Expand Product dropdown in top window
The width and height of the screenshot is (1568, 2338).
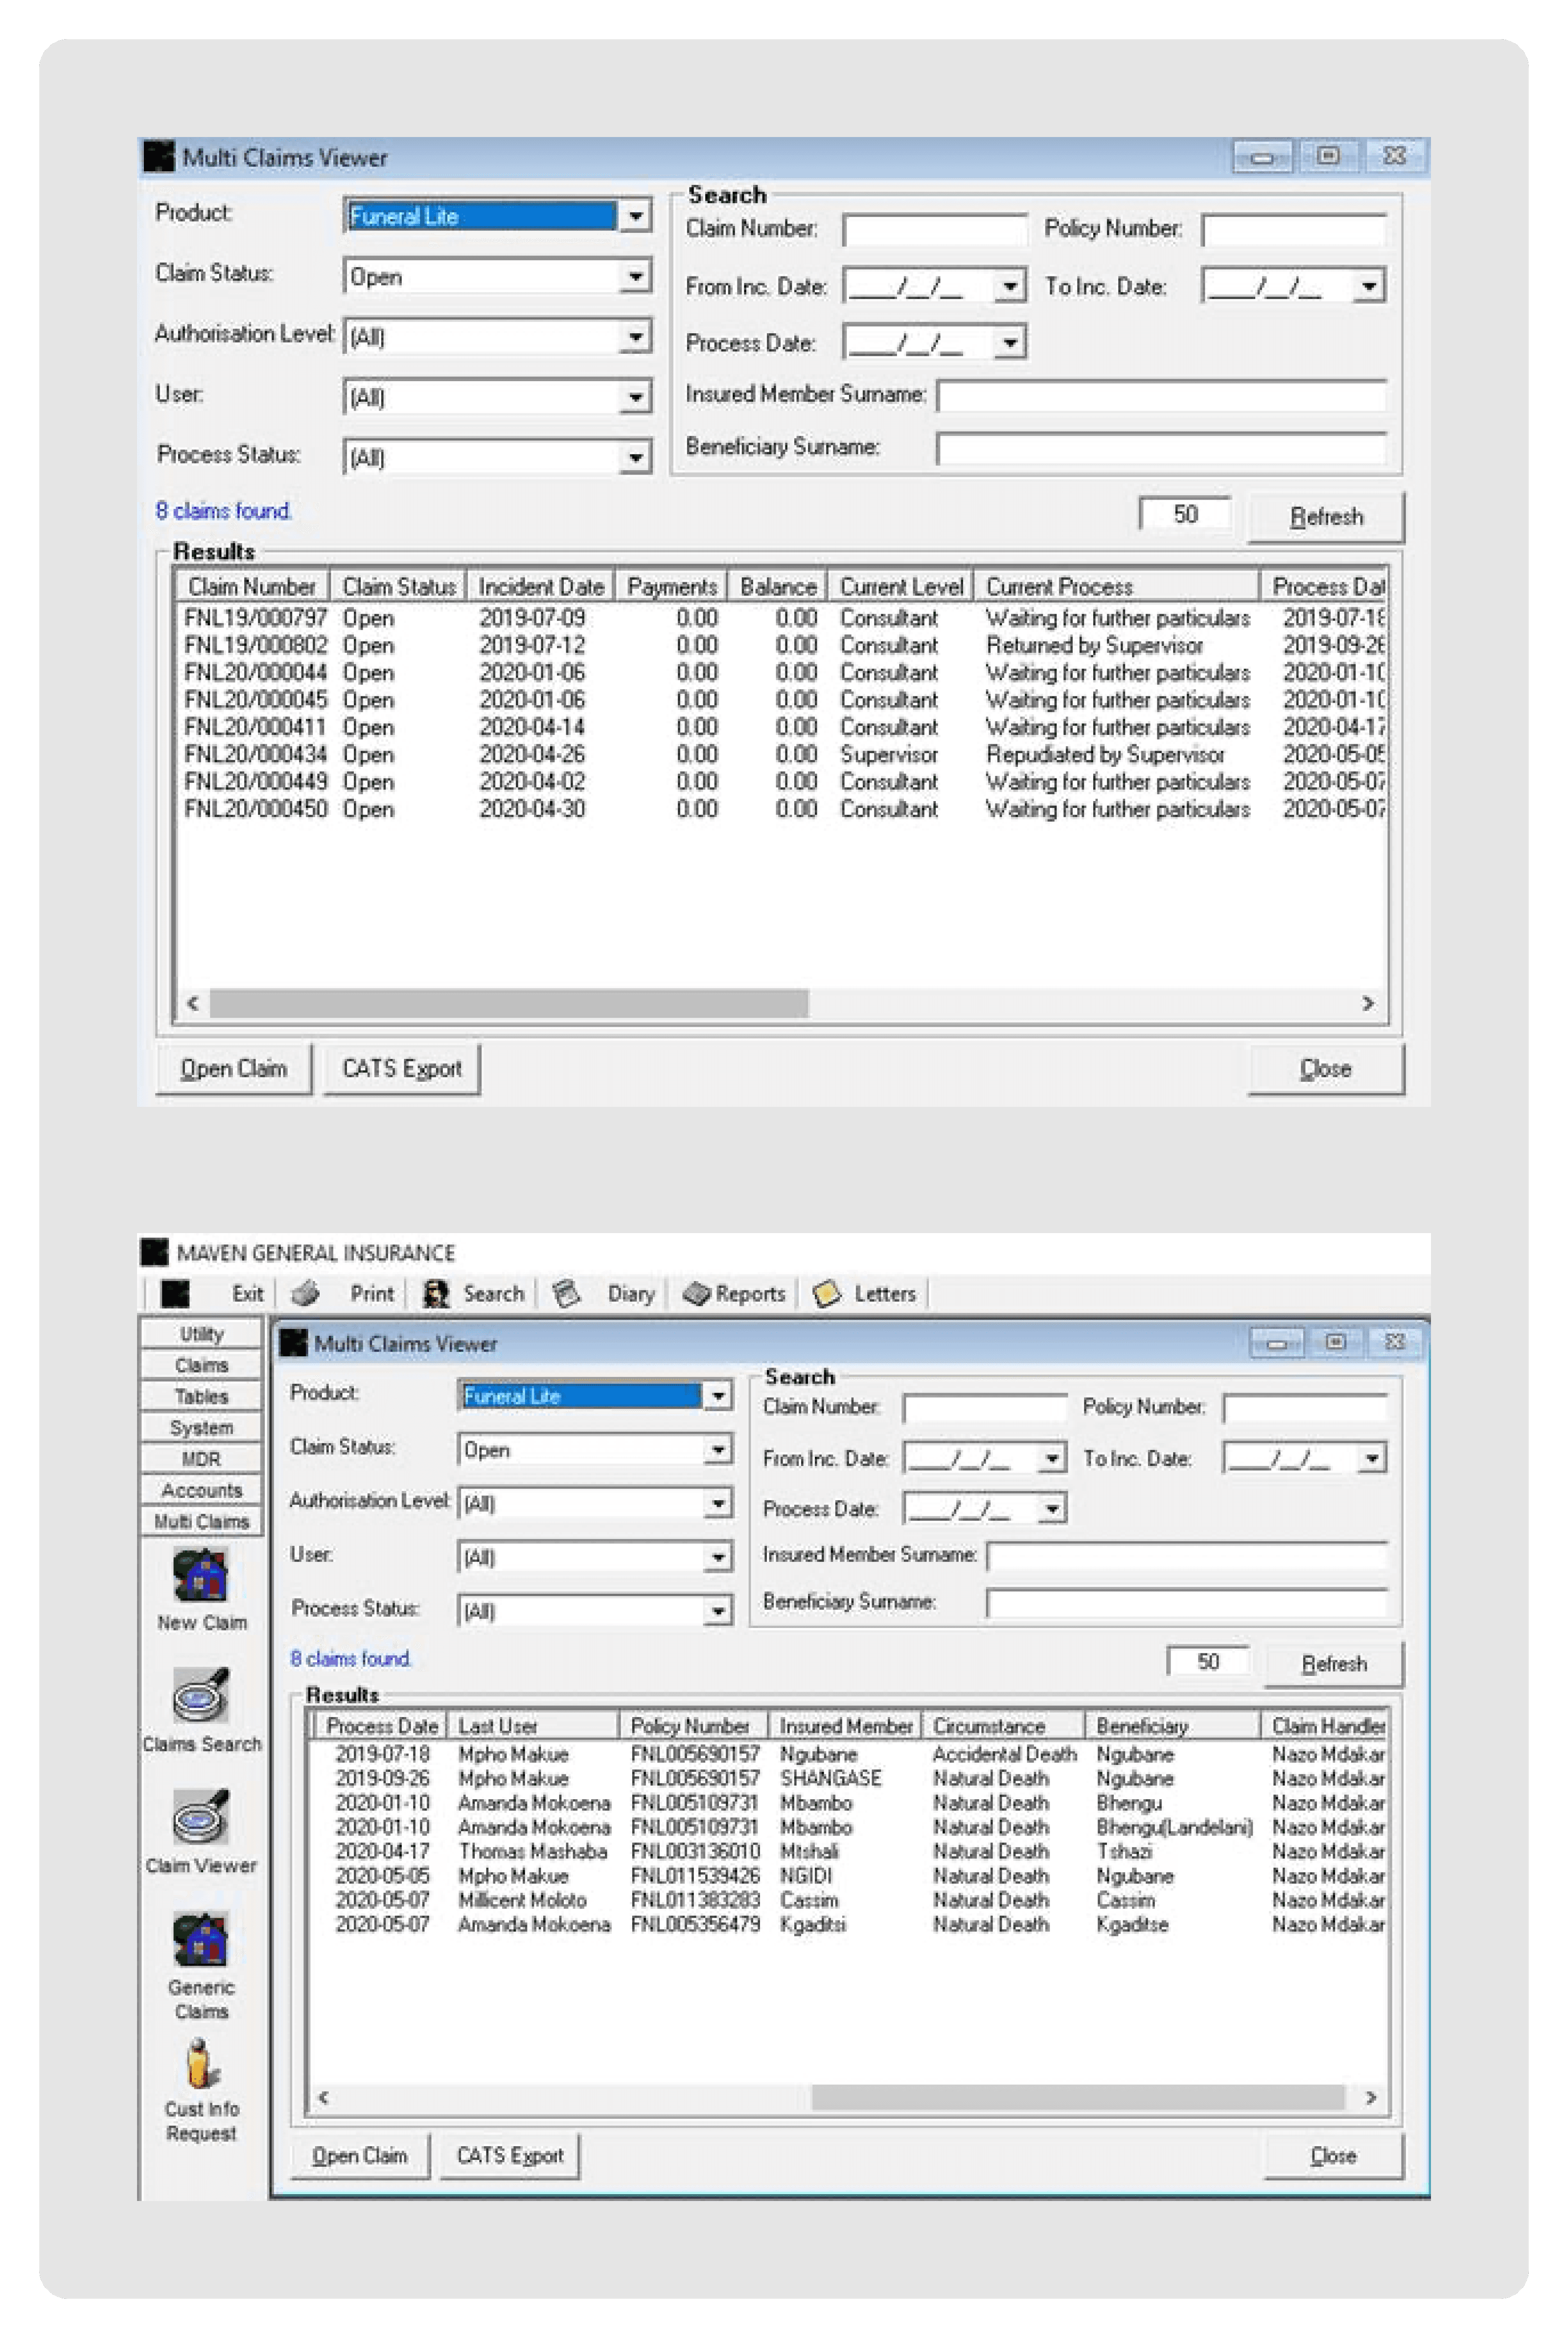click(635, 216)
